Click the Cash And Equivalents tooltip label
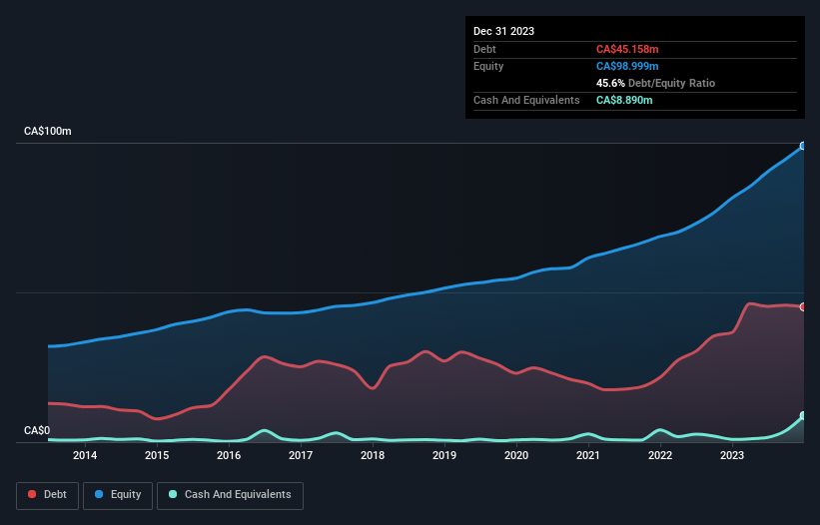The height and width of the screenshot is (525, 820). tap(526, 100)
